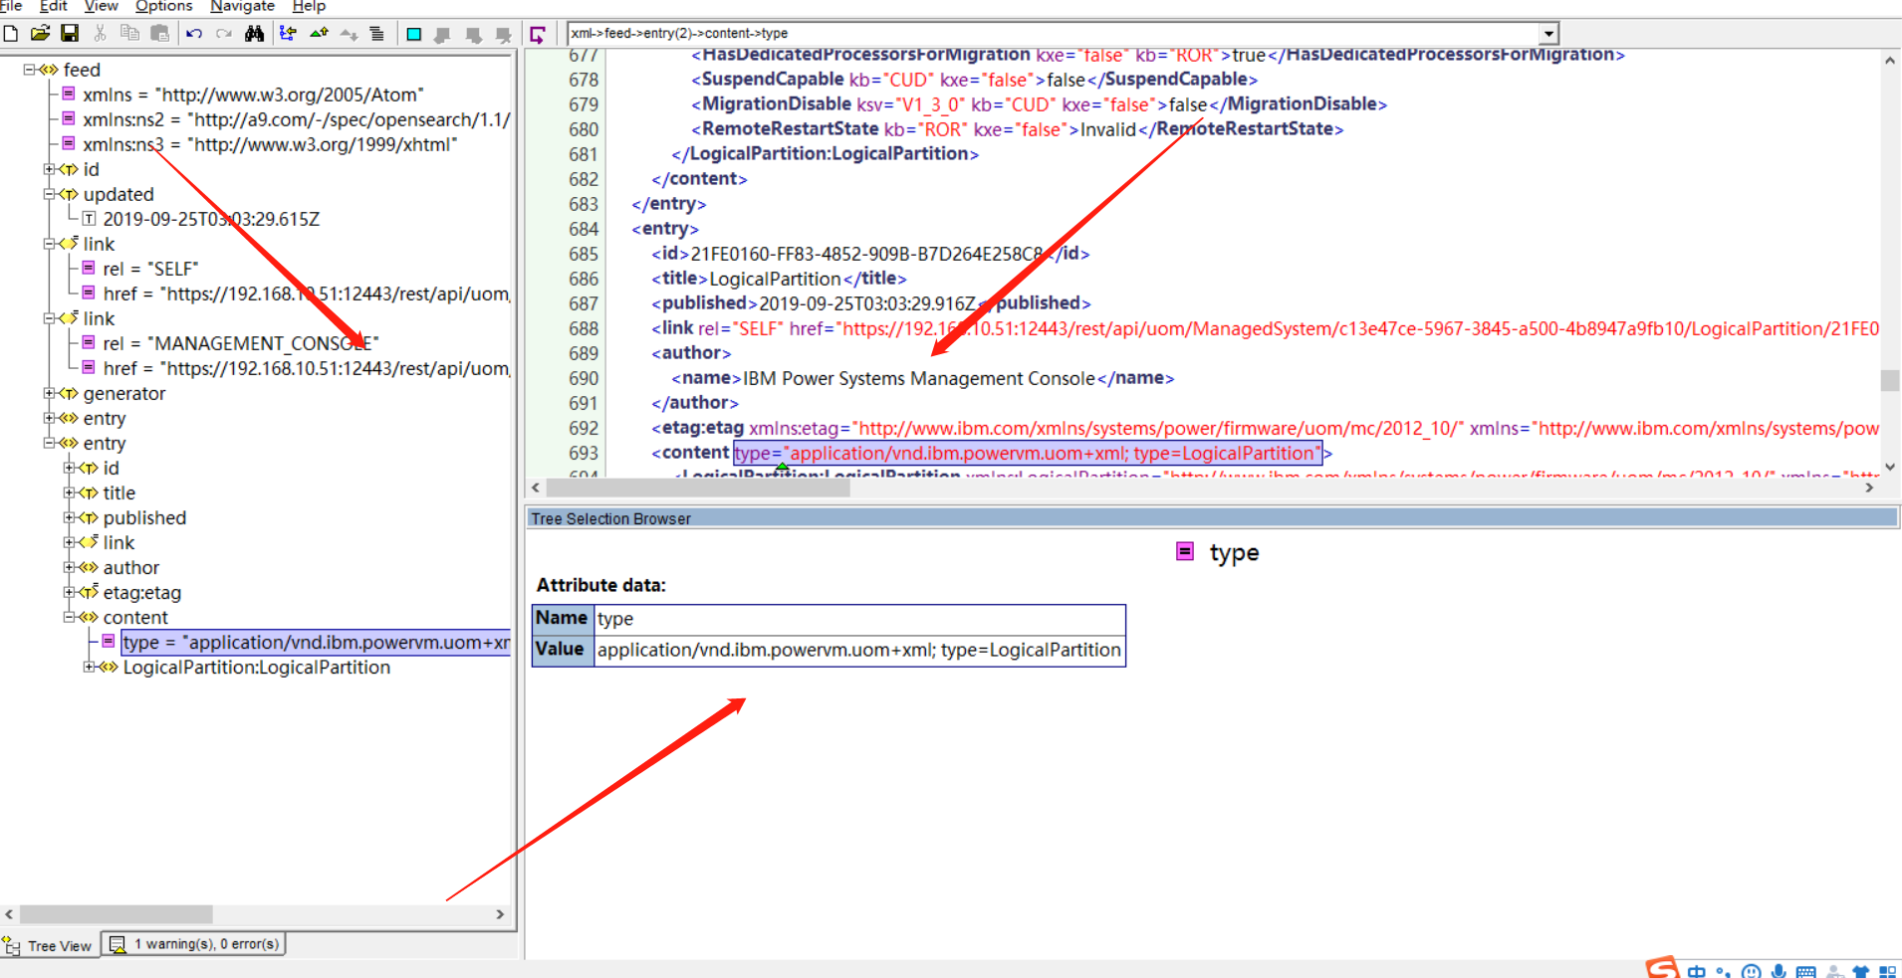Screen dimensions: 1902x978
Task: Click the XML editor scroll-up arrow
Action: [x=1889, y=62]
